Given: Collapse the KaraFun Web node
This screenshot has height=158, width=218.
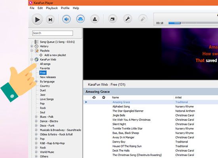Looking at the screenshot, I should pos(32,60).
